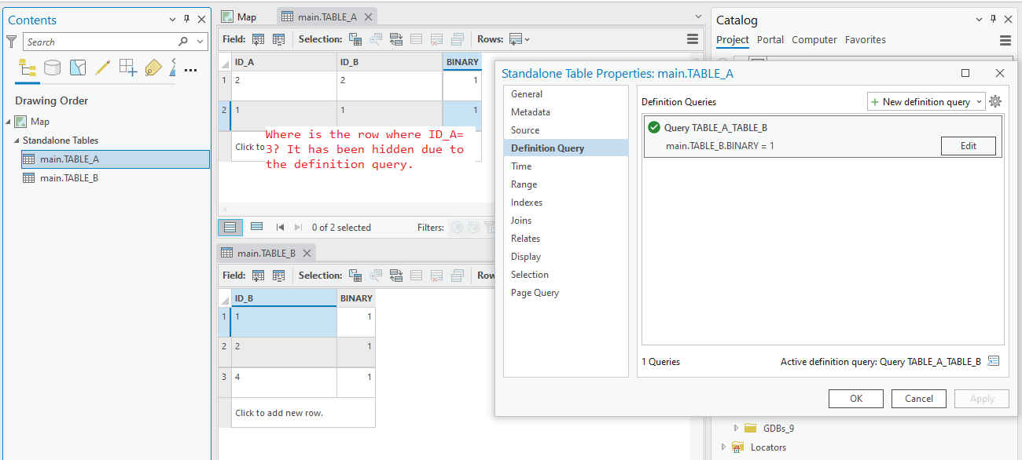The width and height of the screenshot is (1022, 460).
Task: Click the Contents search field
Action: pyautogui.click(x=106, y=42)
